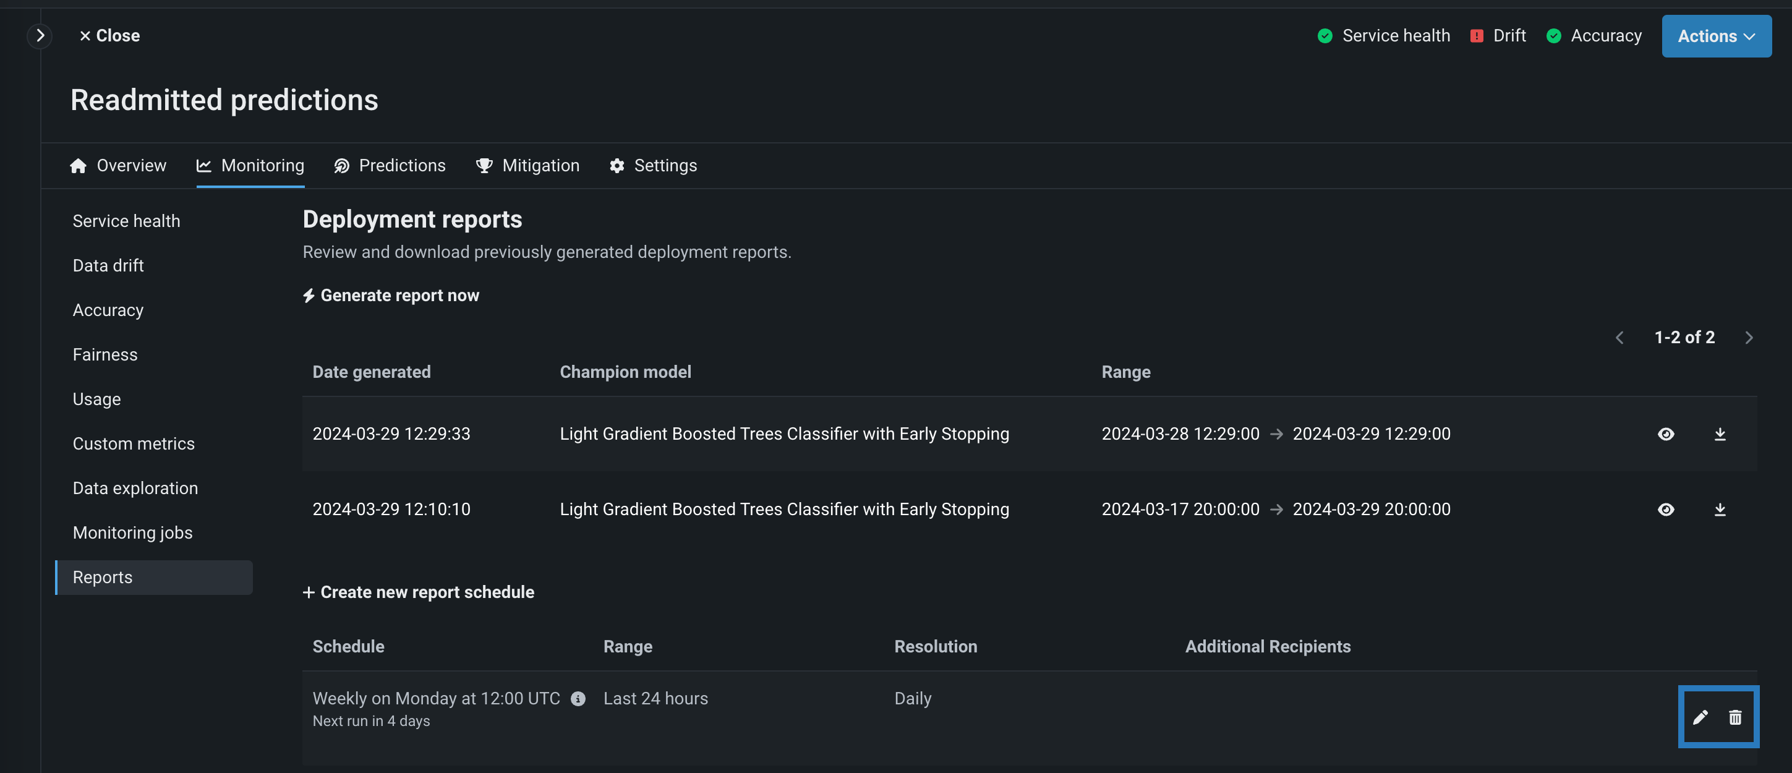Expand the collapsed left sidebar
Viewport: 1792px width, 773px height.
click(40, 35)
